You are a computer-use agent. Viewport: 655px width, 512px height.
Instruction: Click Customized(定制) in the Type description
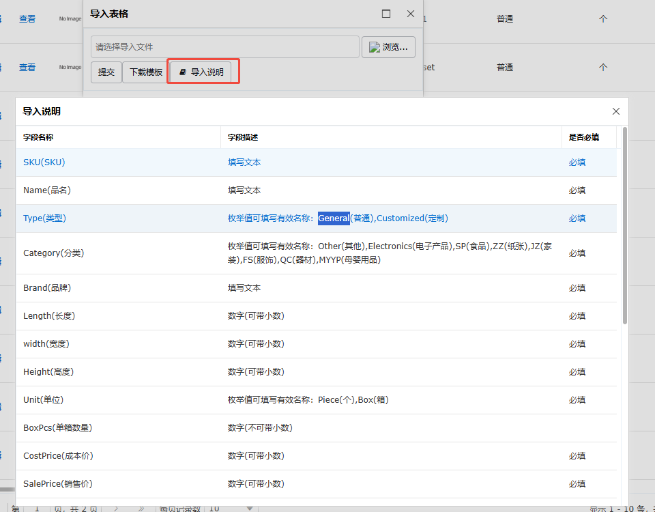(412, 218)
